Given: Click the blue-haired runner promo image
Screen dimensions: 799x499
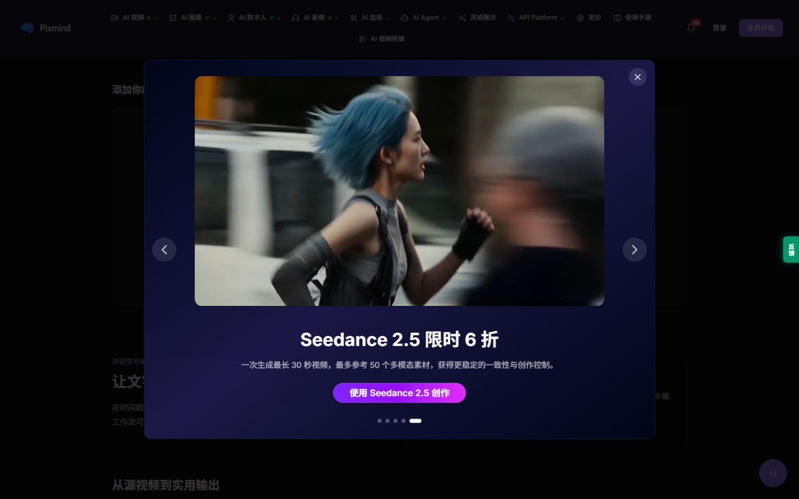Looking at the screenshot, I should [399, 191].
